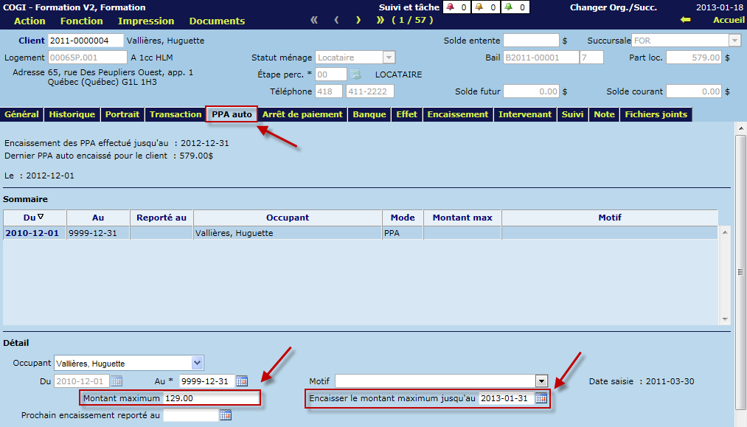This screenshot has width=747, height=427.
Task: Expand the Occupant dropdown
Action: click(x=197, y=363)
